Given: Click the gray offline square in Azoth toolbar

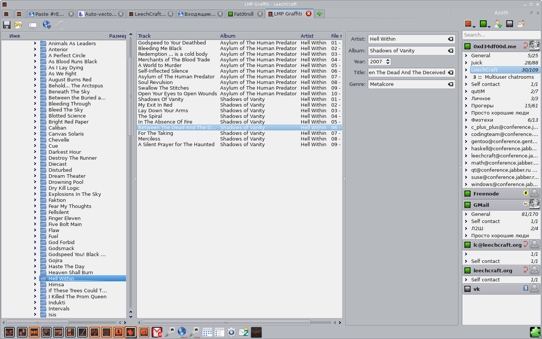Looking at the screenshot, I should coord(510,24).
